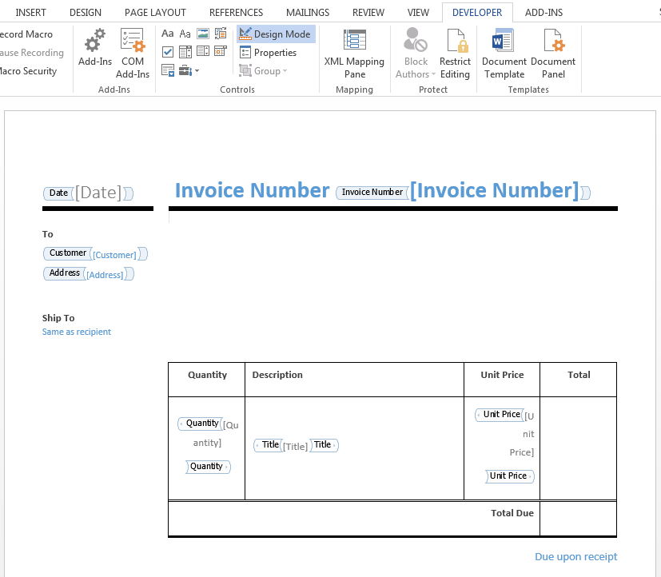Insert a Check Box content control

click(x=167, y=52)
